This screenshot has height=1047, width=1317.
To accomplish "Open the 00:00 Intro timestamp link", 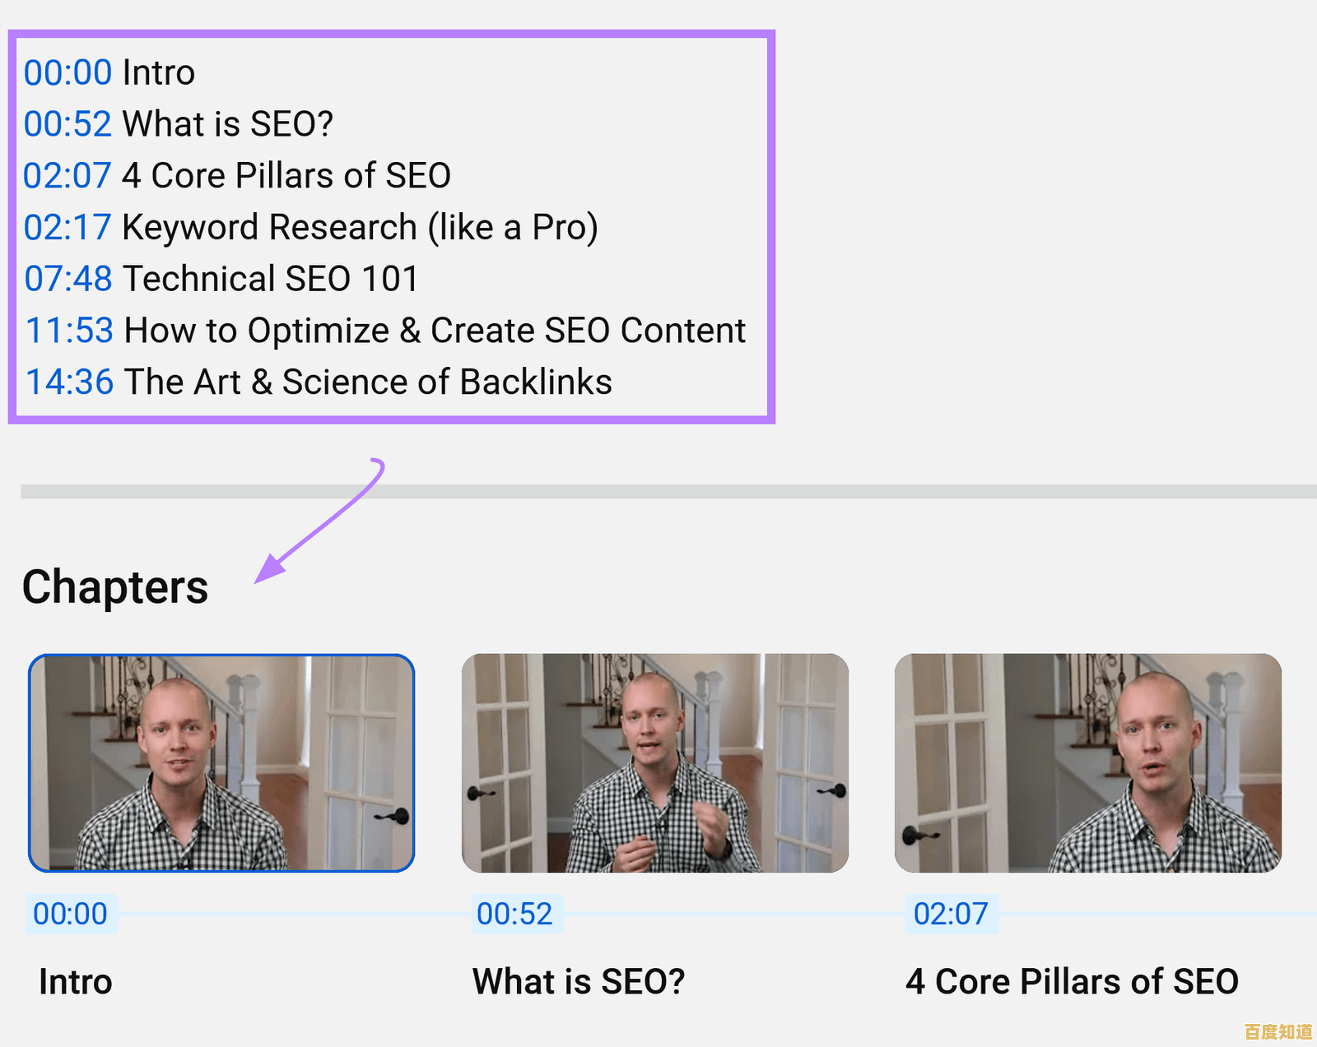I will [68, 72].
